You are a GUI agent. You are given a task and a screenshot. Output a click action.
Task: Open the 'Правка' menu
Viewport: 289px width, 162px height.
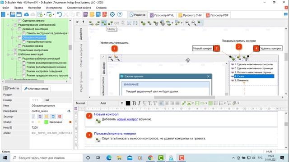coord(18,8)
